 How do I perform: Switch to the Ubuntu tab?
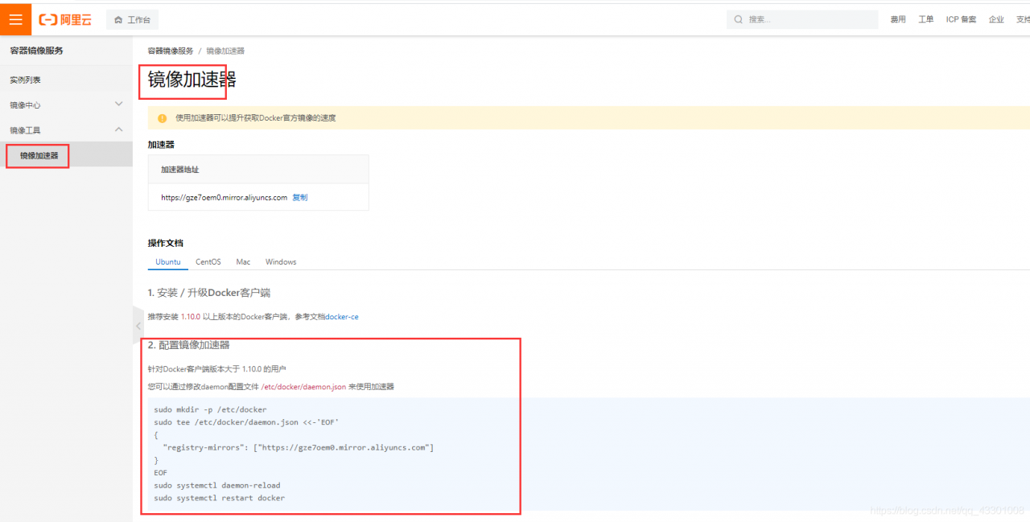point(168,262)
